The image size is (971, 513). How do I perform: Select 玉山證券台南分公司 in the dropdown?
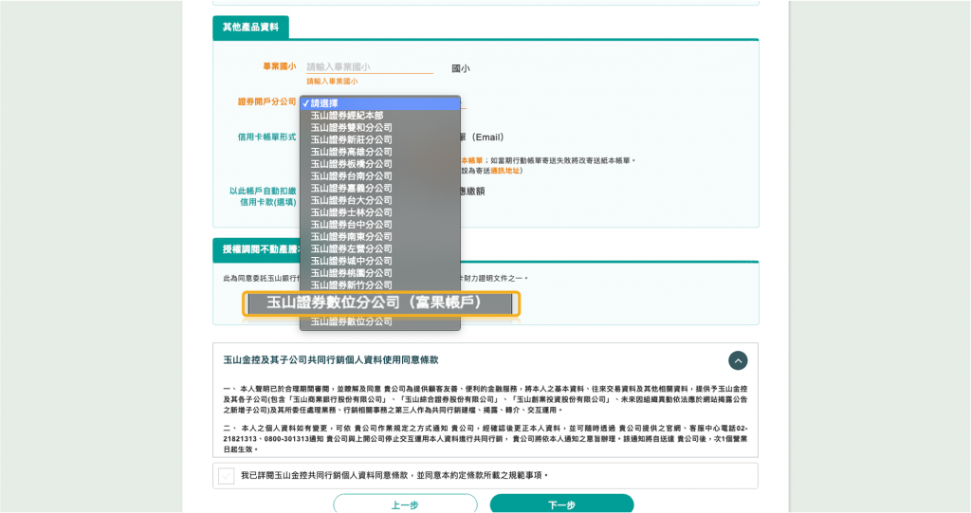click(380, 176)
